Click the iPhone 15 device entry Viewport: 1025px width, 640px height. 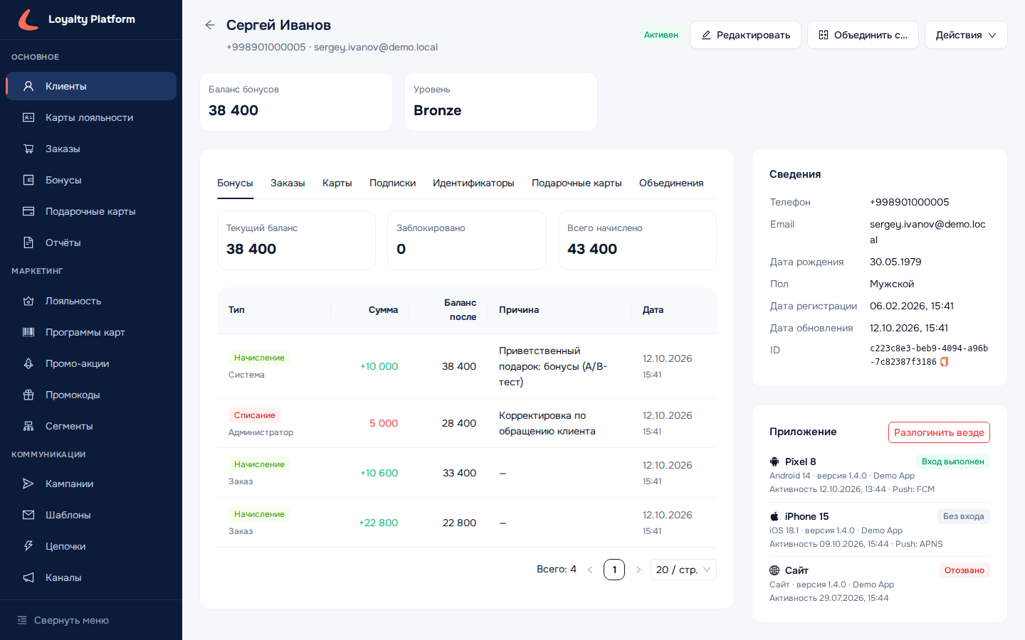click(x=880, y=530)
